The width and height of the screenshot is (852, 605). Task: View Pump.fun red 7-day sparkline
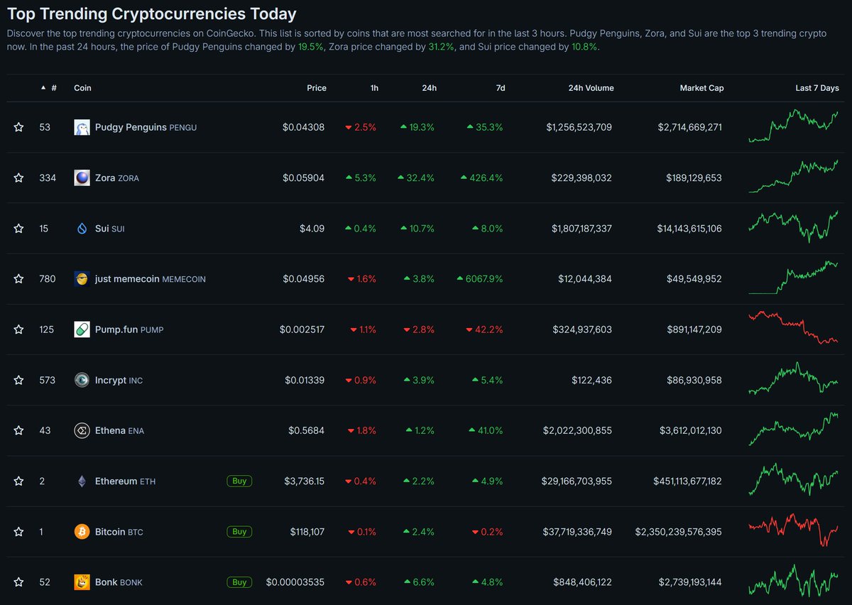point(794,328)
